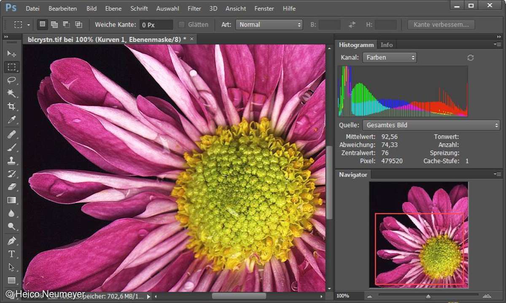
Task: Open the Fenster menu
Action: [x=264, y=8]
